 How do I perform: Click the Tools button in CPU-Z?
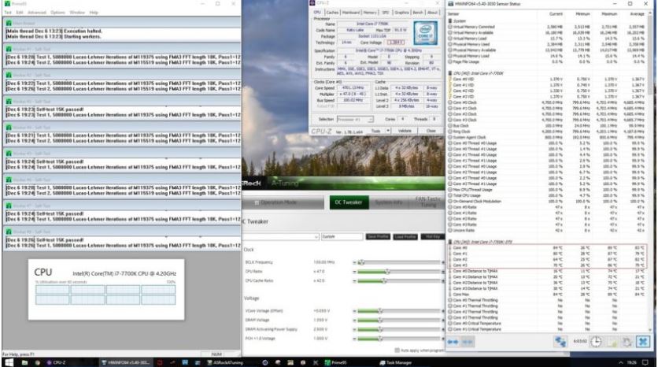(x=376, y=131)
